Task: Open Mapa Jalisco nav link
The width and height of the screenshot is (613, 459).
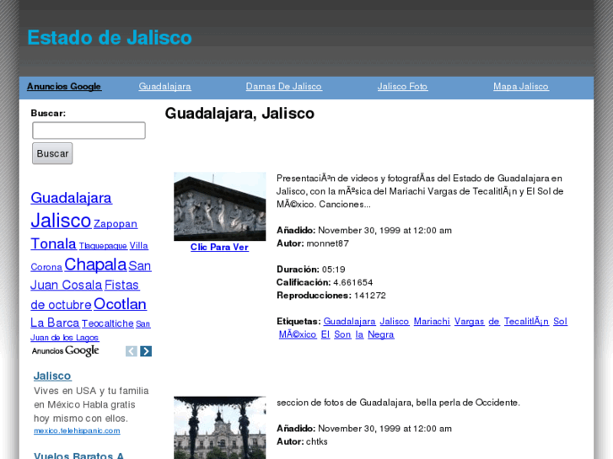Action: point(521,87)
